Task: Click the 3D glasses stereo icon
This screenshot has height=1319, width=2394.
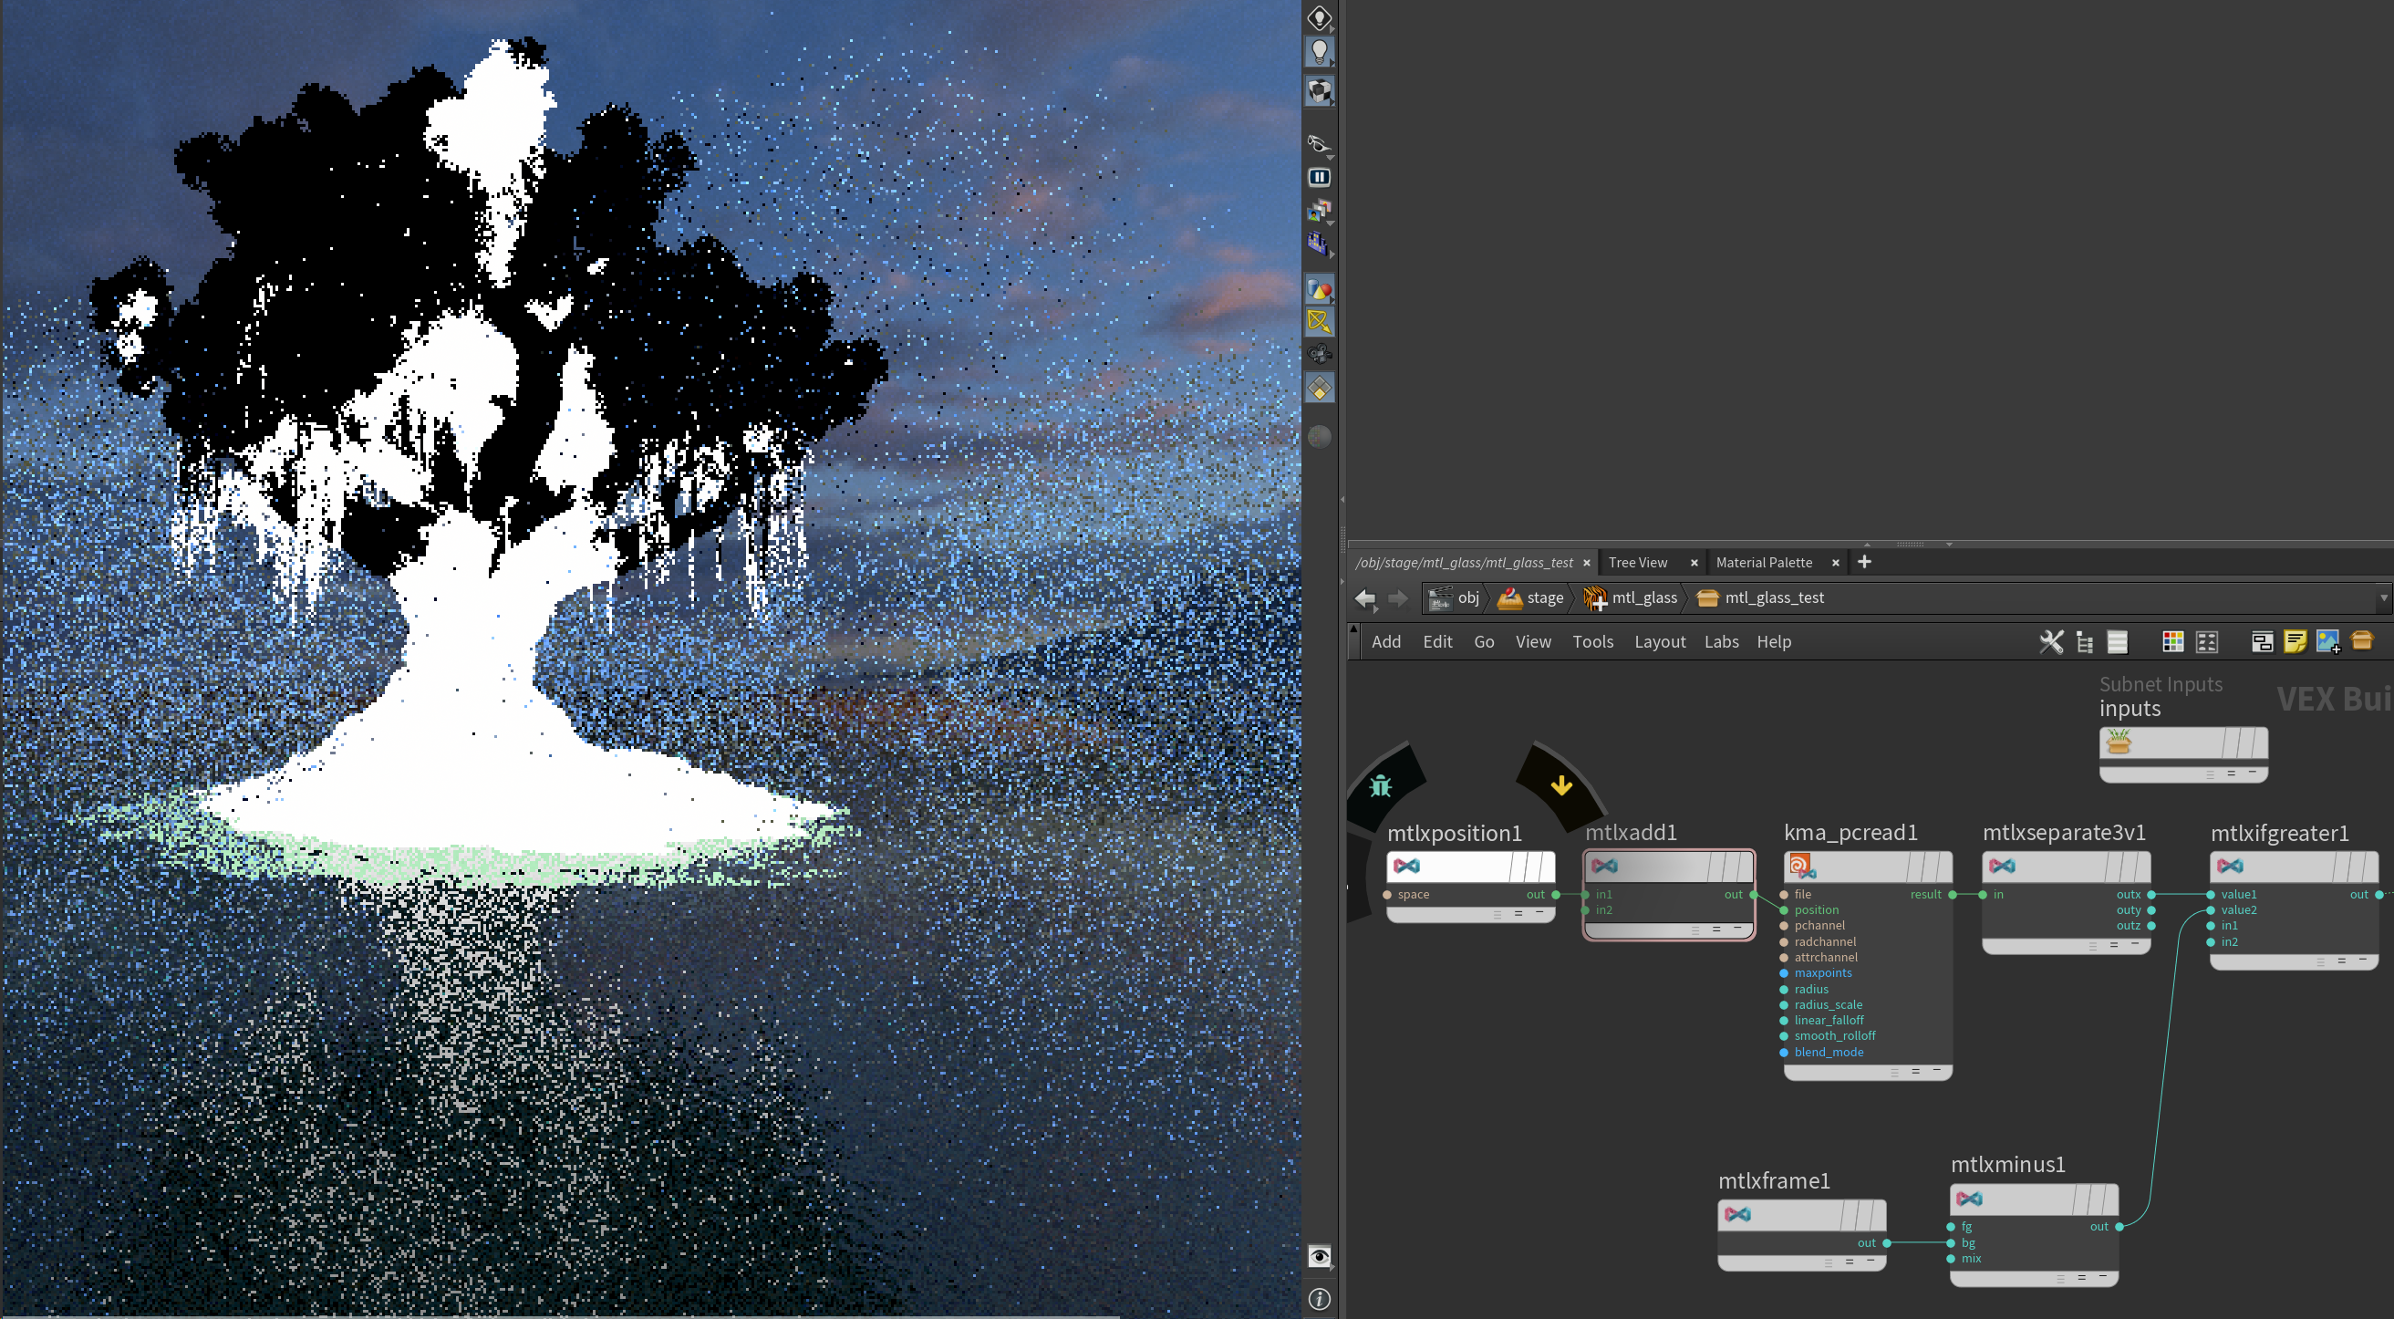Action: click(1319, 143)
